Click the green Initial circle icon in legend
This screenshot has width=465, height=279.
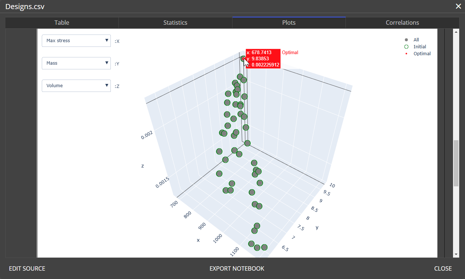coord(406,47)
